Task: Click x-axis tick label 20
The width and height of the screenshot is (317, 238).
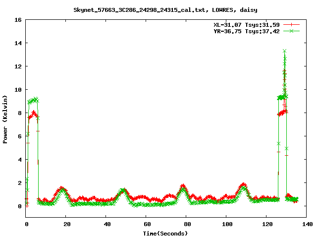Action: pos(67,224)
